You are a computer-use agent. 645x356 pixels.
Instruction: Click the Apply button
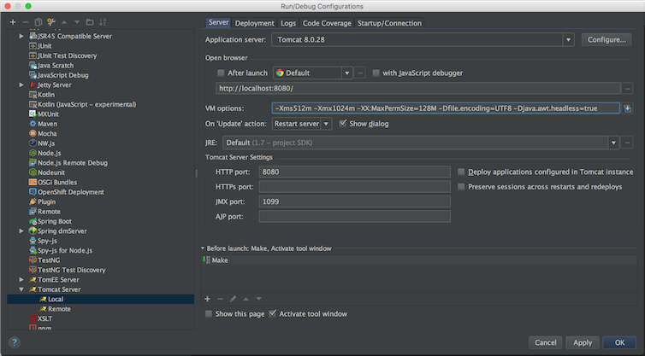pyautogui.click(x=583, y=341)
